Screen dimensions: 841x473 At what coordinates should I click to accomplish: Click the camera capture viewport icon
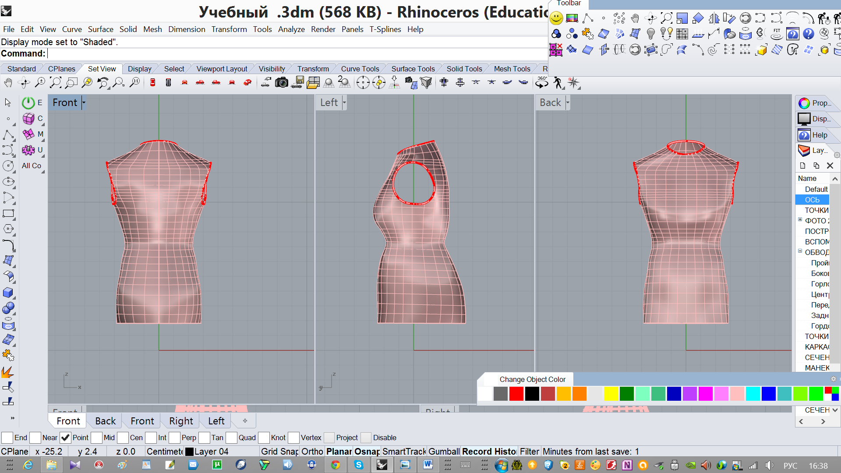(281, 82)
